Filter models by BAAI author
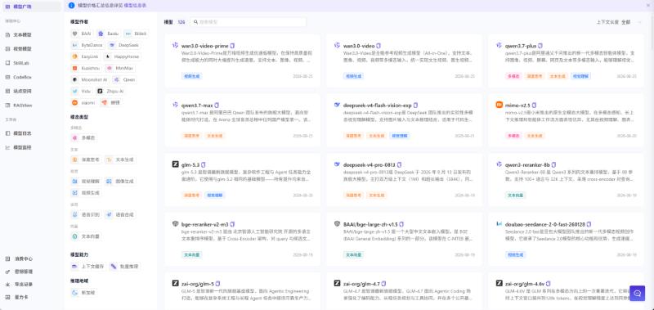The width and height of the screenshot is (654, 310). click(x=83, y=34)
